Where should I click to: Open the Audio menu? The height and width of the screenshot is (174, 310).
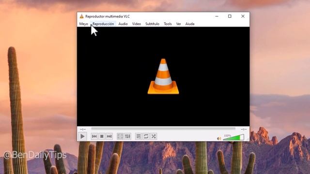[123, 24]
